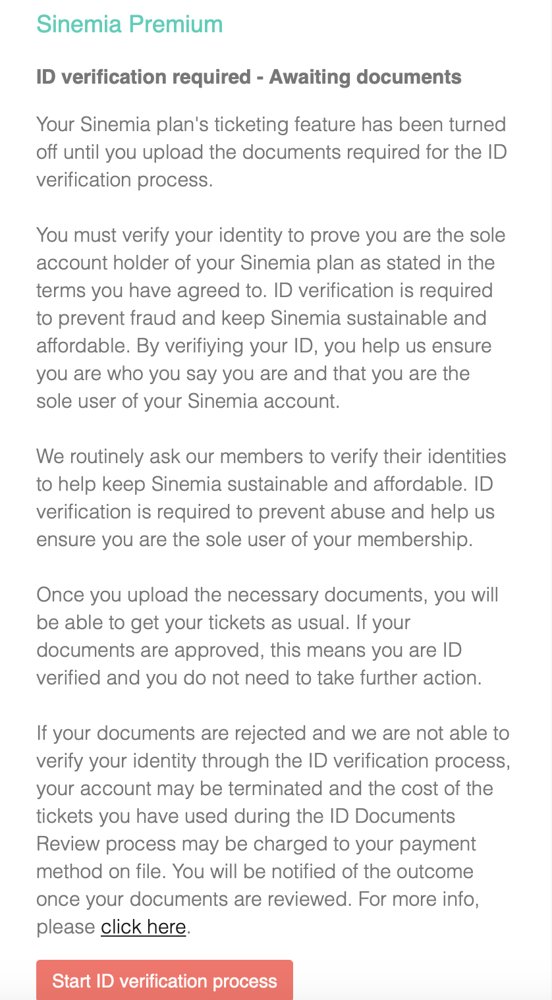Viewport: 552px width, 1000px height.
Task: Click the words "Awaiting documents" in the bold heading
Action: click(x=366, y=77)
